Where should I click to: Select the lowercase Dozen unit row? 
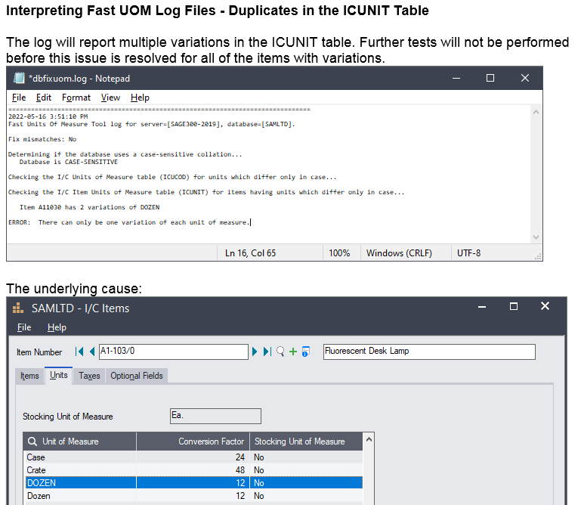(x=193, y=496)
